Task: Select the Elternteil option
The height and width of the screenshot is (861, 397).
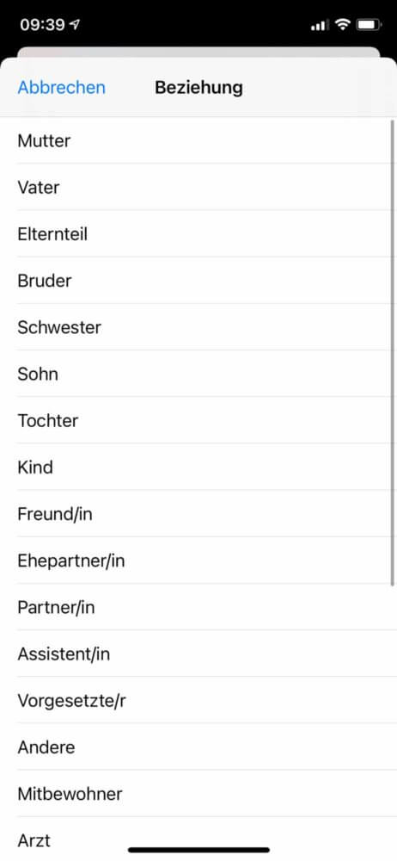Action: pyautogui.click(x=198, y=234)
